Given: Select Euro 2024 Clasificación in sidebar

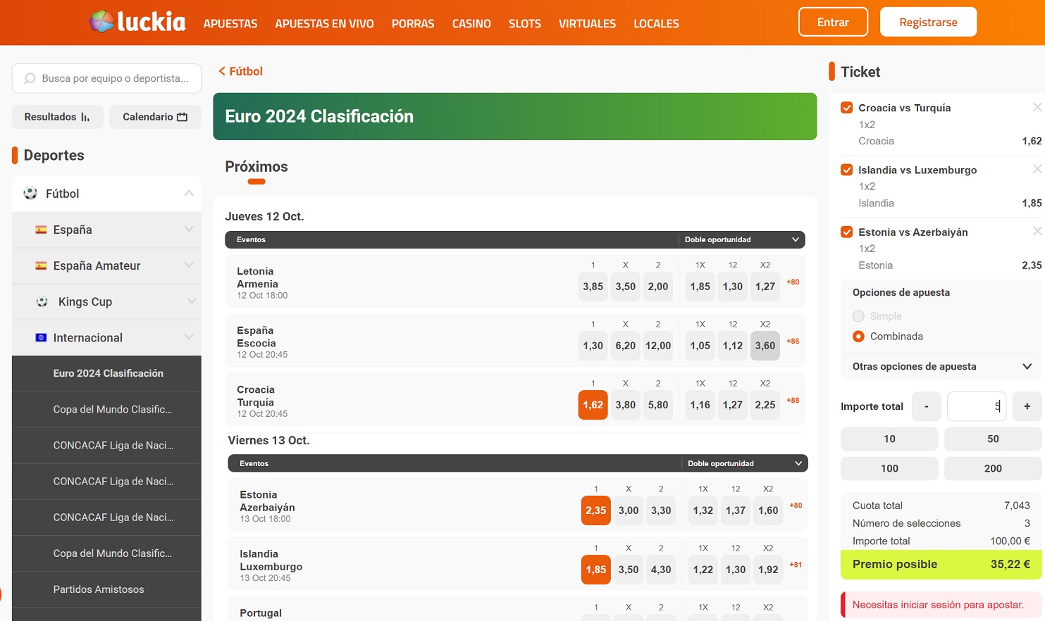Looking at the screenshot, I should pyautogui.click(x=106, y=373).
